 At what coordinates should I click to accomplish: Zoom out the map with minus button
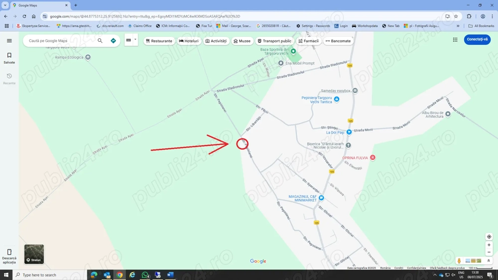489,253
